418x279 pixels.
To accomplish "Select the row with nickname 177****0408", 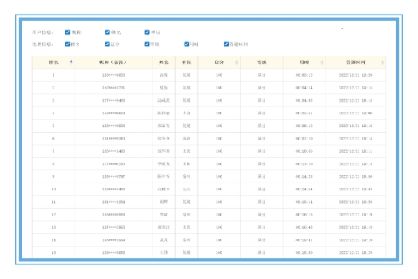I will tap(113, 100).
